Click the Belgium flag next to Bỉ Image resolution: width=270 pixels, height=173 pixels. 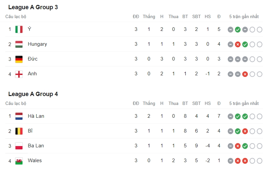coord(19,131)
